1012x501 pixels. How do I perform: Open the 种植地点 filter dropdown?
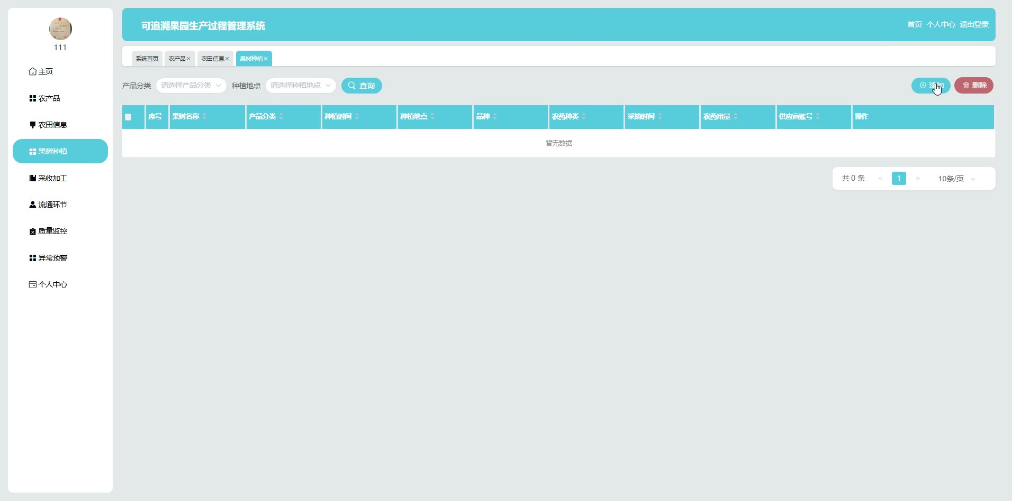coord(301,86)
